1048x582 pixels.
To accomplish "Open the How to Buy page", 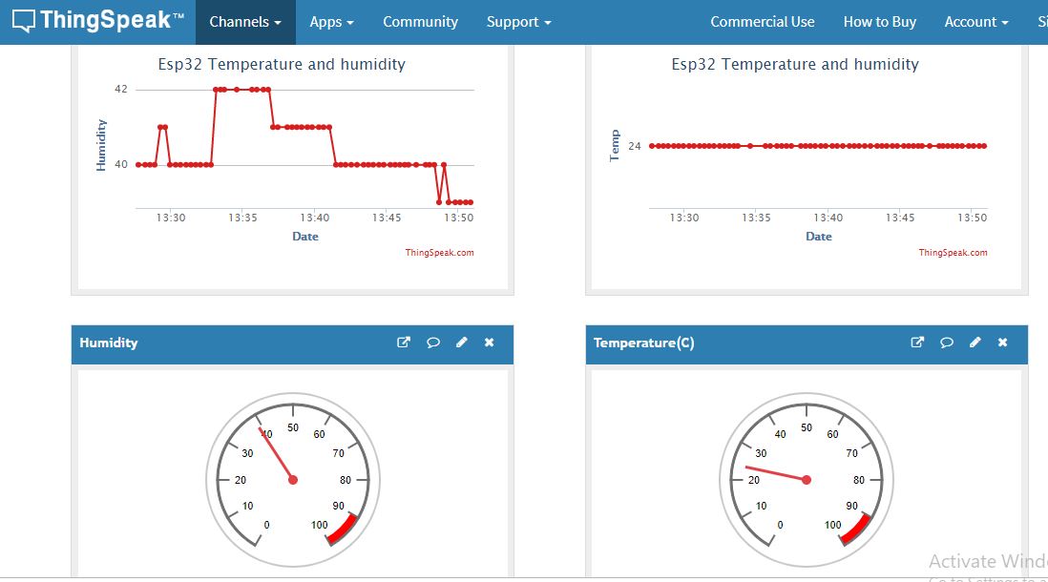I will 880,22.
